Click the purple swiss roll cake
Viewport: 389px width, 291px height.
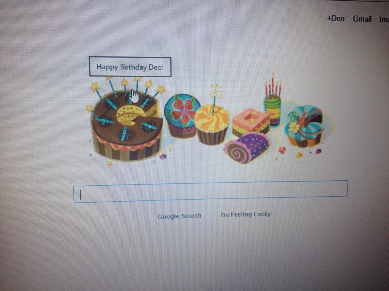[x=247, y=147]
